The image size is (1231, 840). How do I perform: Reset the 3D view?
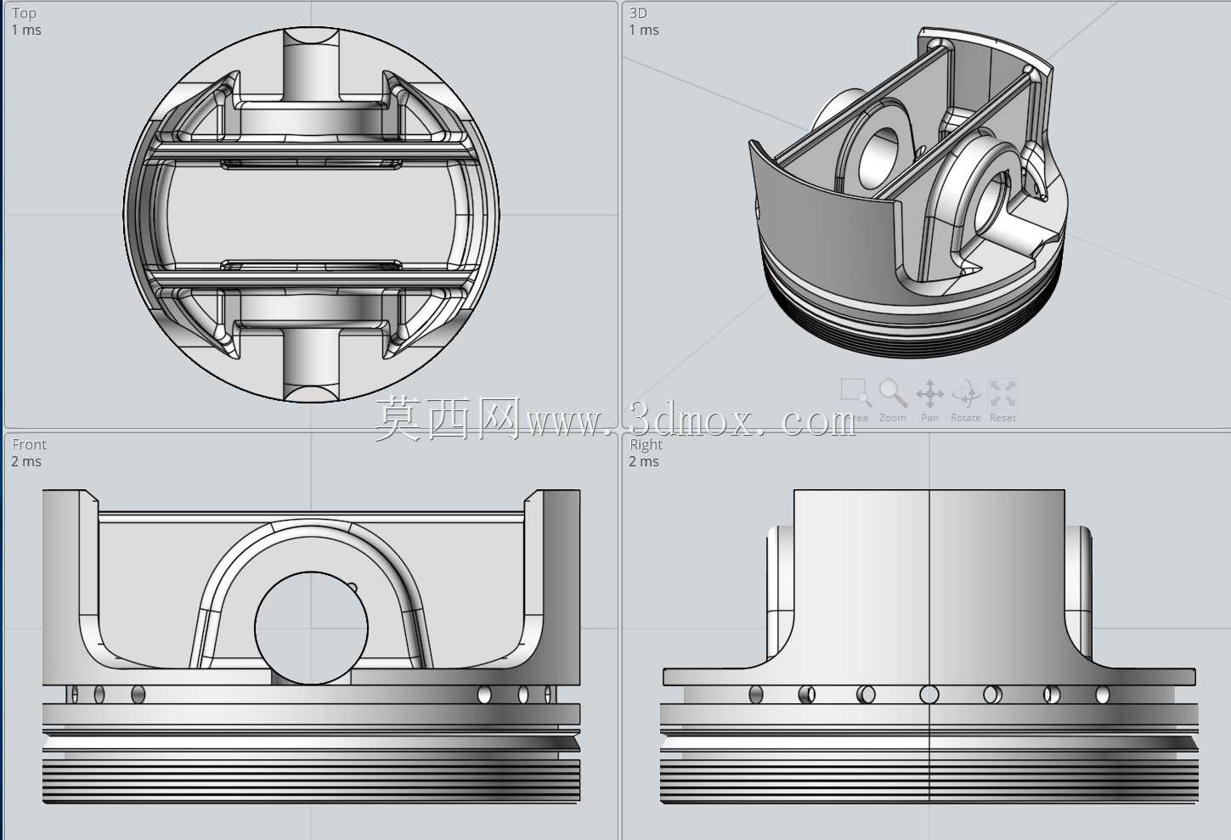point(1002,400)
